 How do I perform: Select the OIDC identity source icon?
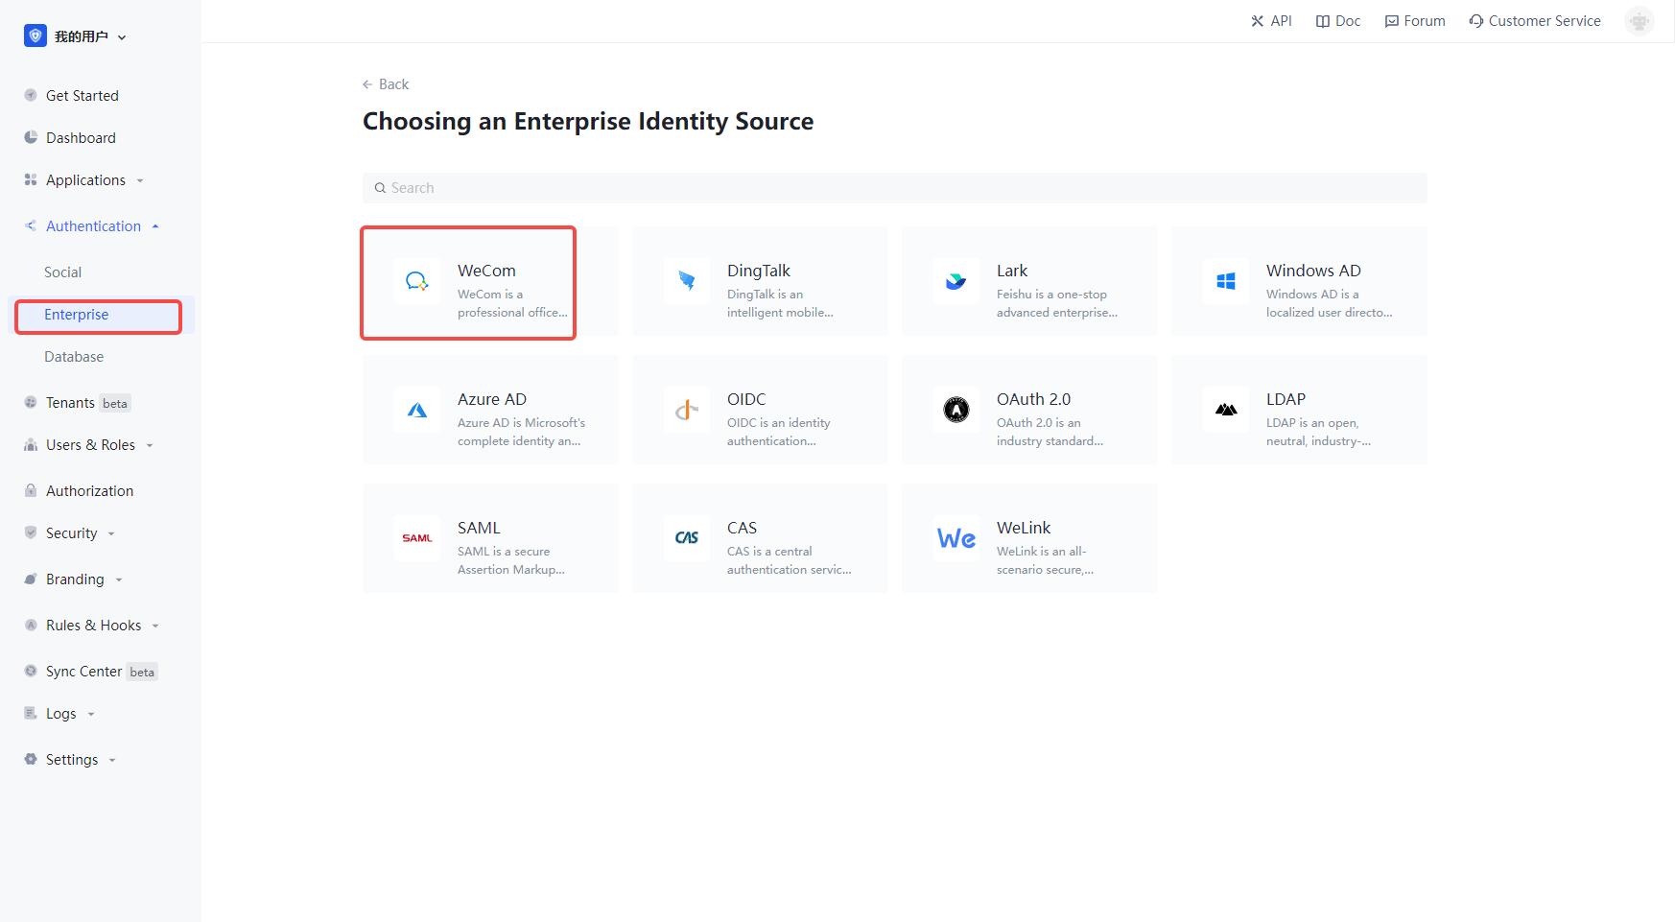[687, 410]
